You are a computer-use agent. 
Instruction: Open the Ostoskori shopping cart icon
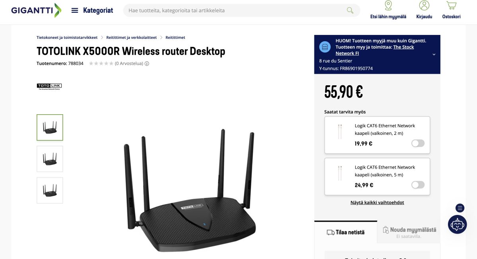tap(451, 5)
